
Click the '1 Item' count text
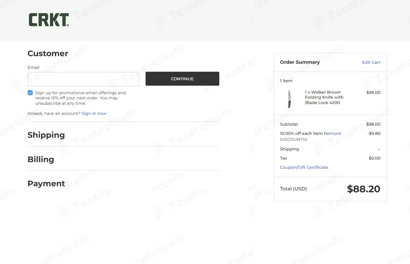(286, 81)
